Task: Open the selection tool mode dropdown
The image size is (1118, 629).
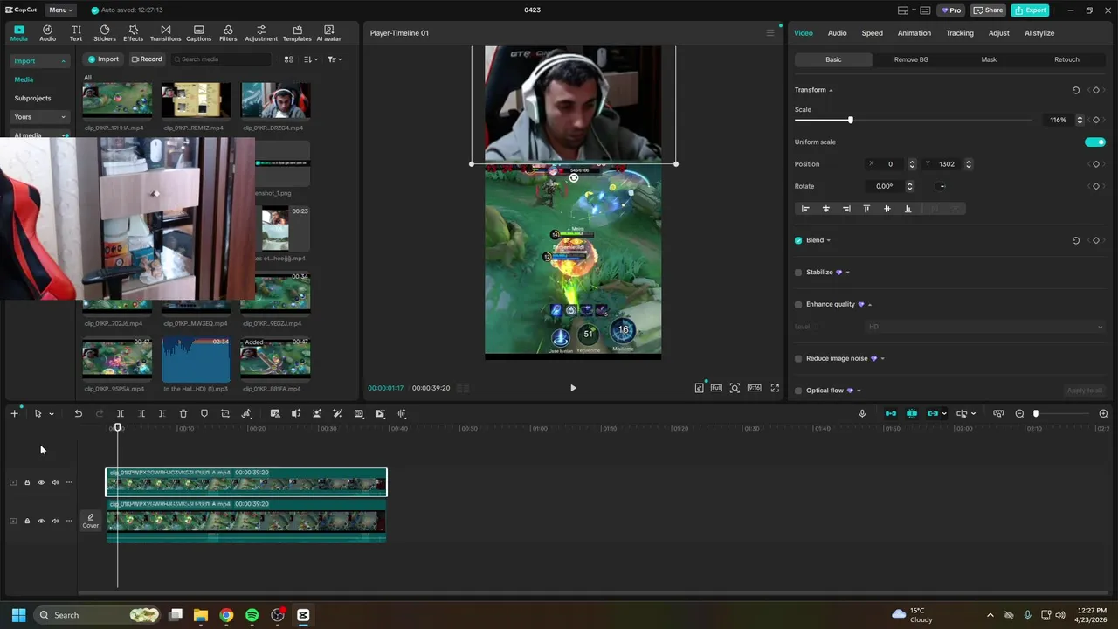Action: point(52,414)
